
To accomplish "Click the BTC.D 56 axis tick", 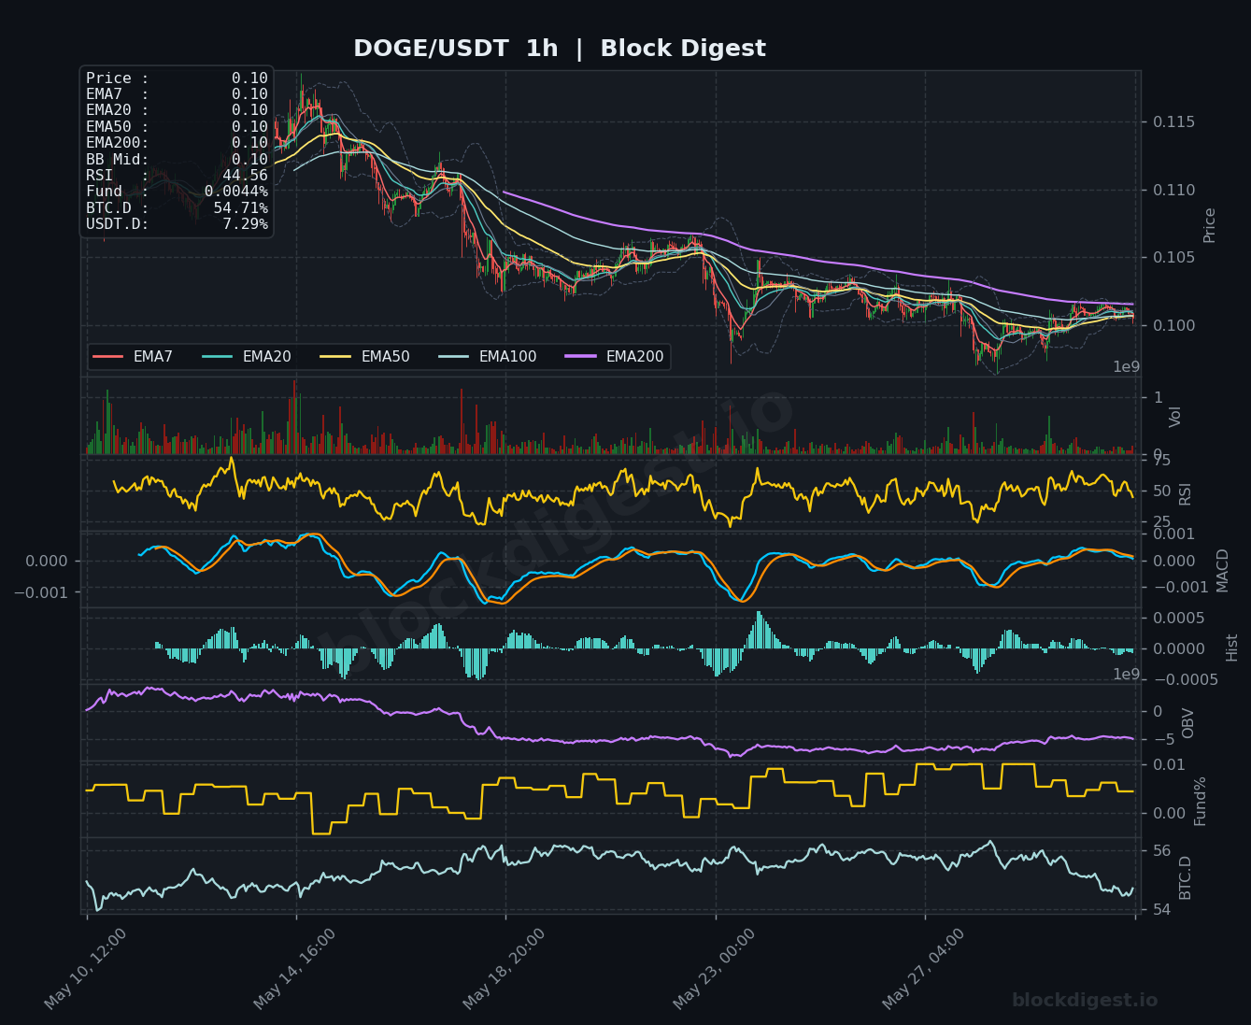I will (1161, 851).
